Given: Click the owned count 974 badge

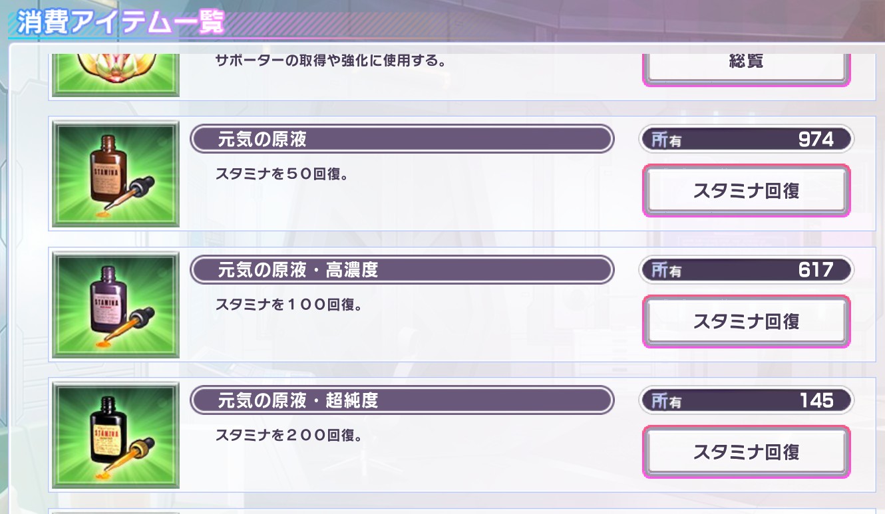Looking at the screenshot, I should click(746, 139).
